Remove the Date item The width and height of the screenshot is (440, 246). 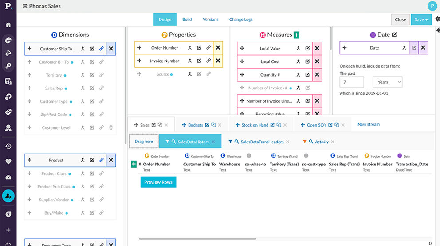pos(423,48)
